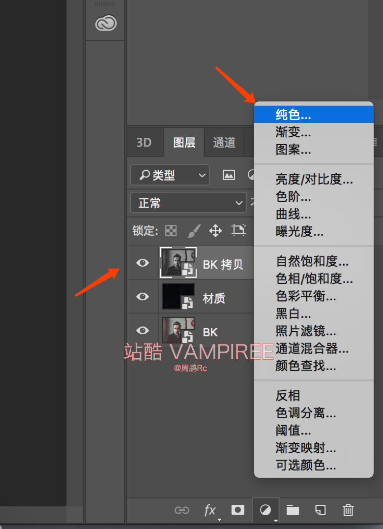The image size is (383, 529).
Task: Enable lock image pixels brush icon
Action: pos(194,231)
